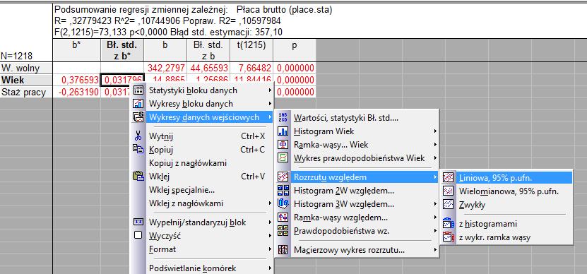
Task: Open Wykresy danych wejściowych submenu
Action: coord(203,117)
